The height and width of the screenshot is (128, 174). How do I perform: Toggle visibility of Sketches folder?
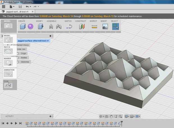tap(17, 62)
